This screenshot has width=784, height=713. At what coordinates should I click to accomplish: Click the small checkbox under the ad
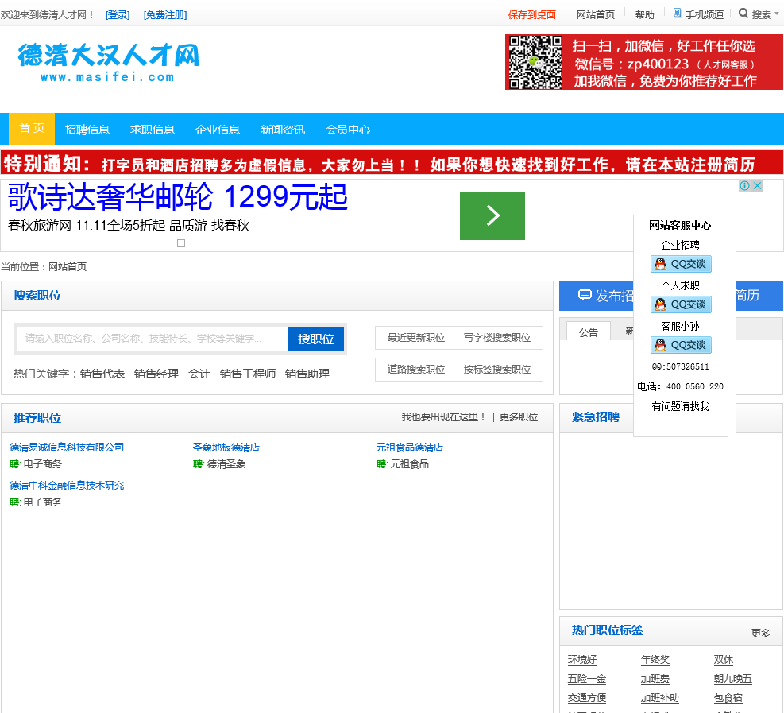(x=181, y=243)
